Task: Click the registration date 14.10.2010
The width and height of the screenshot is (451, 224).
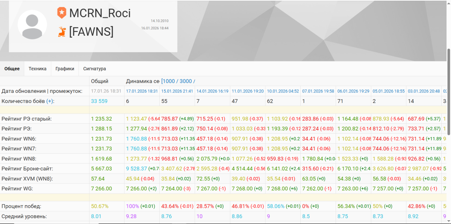Action: tap(160, 21)
